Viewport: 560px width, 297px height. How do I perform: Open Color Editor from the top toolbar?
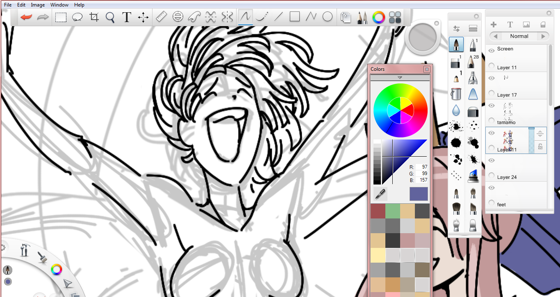(x=378, y=17)
